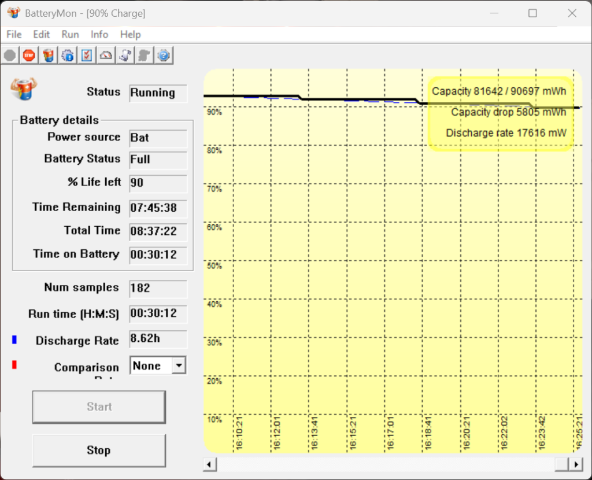Click the 16:10:21 time axis label
Image resolution: width=592 pixels, height=480 pixels.
[239, 434]
